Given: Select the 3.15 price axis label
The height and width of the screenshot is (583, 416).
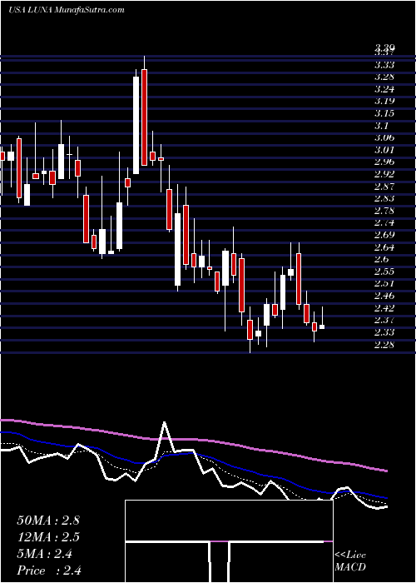Looking at the screenshot, I should click(384, 113).
